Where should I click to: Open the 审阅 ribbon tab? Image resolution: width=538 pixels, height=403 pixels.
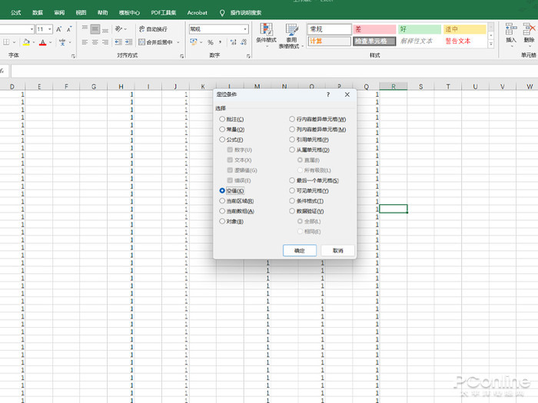tap(59, 13)
